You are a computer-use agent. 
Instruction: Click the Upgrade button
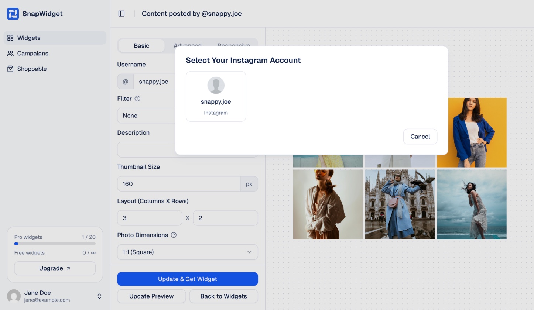pyautogui.click(x=55, y=268)
